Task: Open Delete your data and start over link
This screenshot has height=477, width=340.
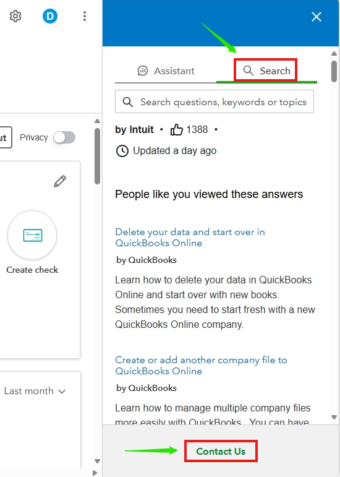Action: (190, 238)
